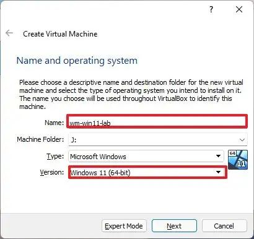Cancel the virtual machine creation

pyautogui.click(x=224, y=226)
